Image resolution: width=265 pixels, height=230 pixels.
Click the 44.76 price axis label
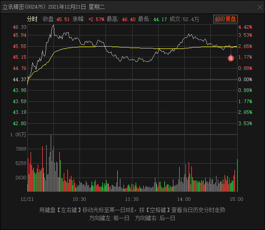[20, 68]
